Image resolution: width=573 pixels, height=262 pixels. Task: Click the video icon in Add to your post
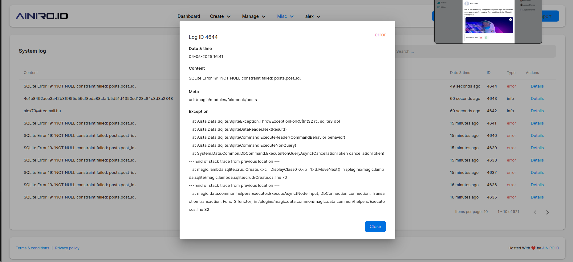coord(481,38)
